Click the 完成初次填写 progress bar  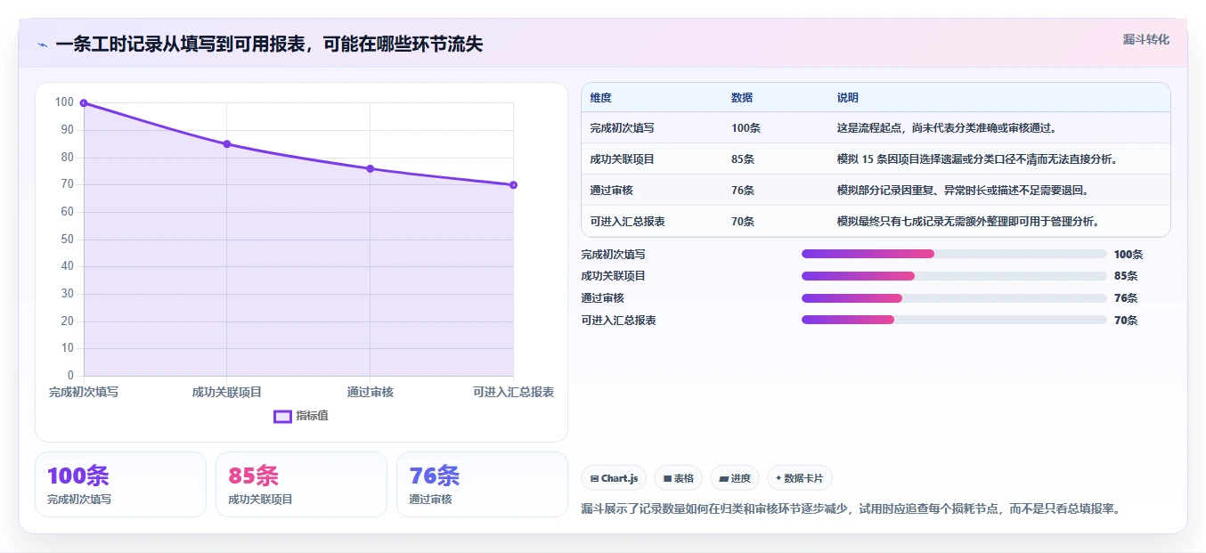(x=954, y=254)
